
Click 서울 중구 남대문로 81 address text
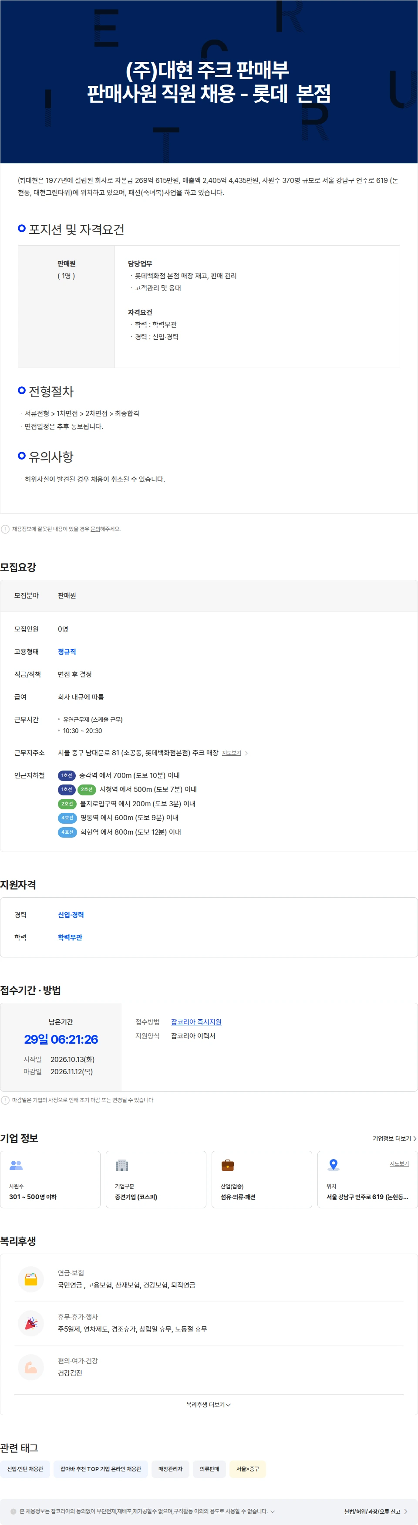pyautogui.click(x=138, y=753)
